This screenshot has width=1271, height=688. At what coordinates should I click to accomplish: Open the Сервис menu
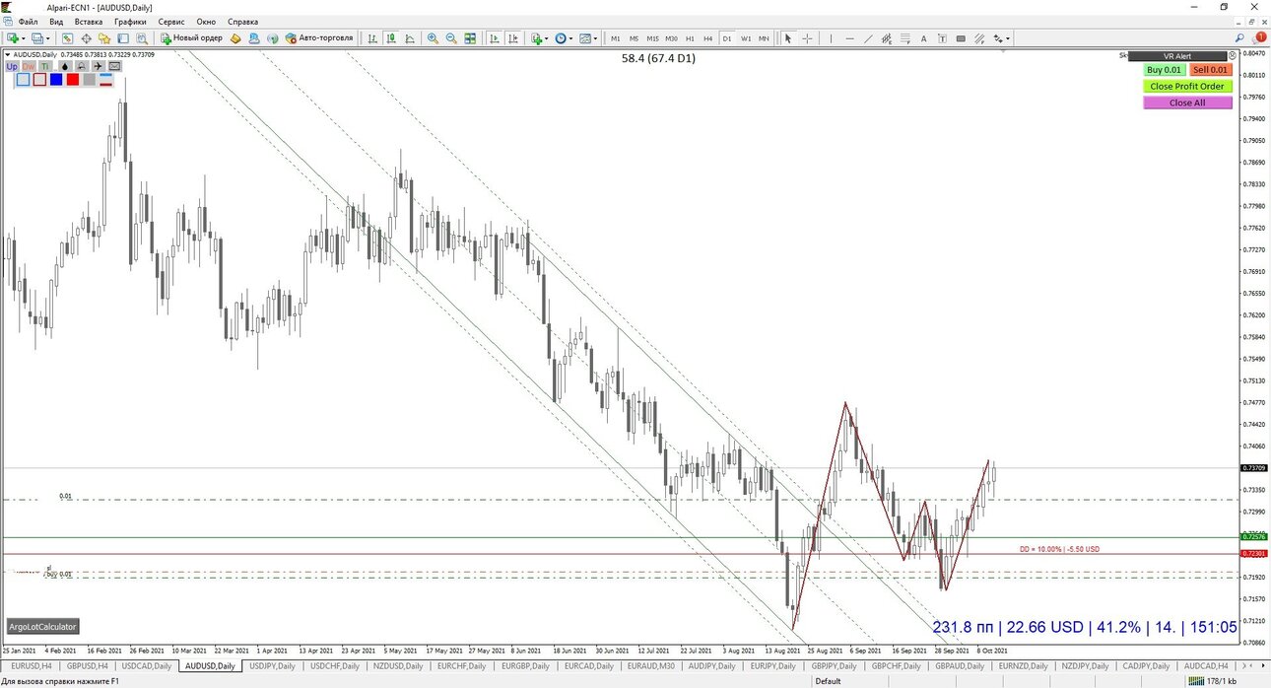pos(171,22)
